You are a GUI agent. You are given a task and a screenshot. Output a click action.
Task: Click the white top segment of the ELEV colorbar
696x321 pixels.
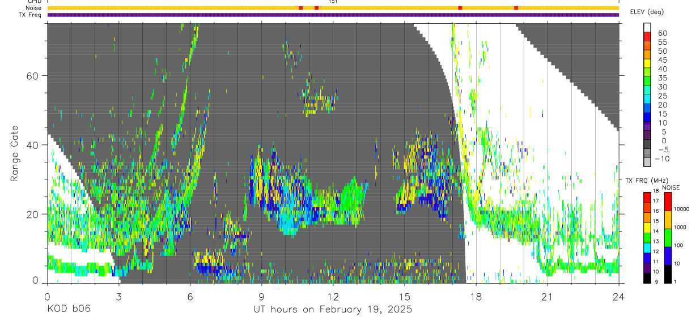point(647,28)
